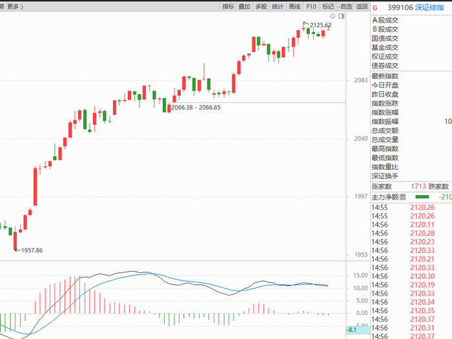
Task: Click the 叠加 overlay toolbar button
Action: (245, 6)
